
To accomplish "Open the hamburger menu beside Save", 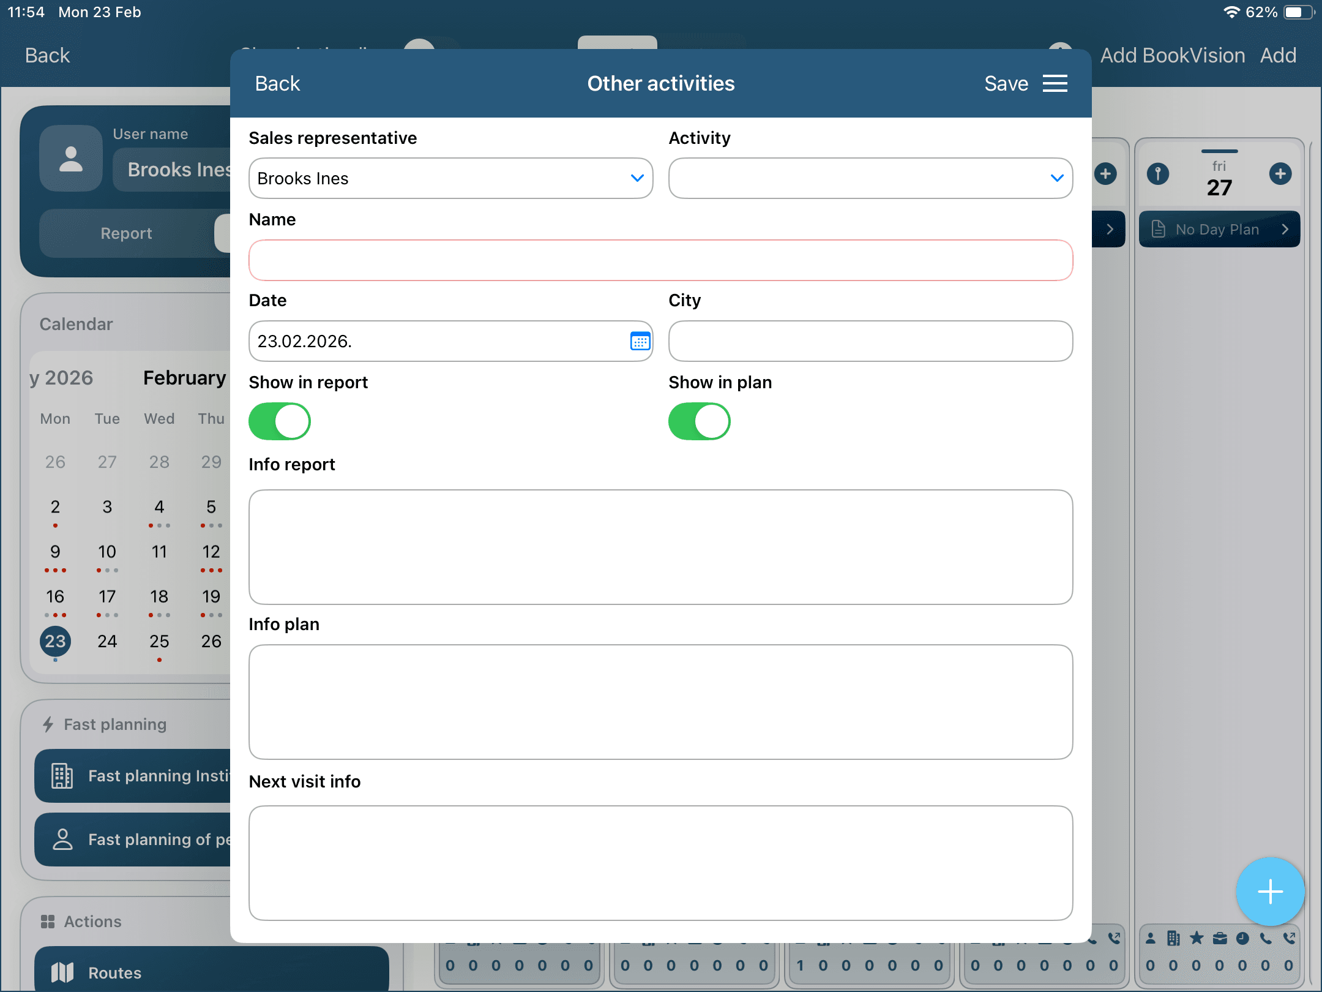I will [1055, 83].
